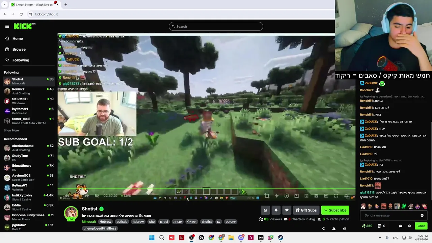Click the Search box

[x=216, y=26]
